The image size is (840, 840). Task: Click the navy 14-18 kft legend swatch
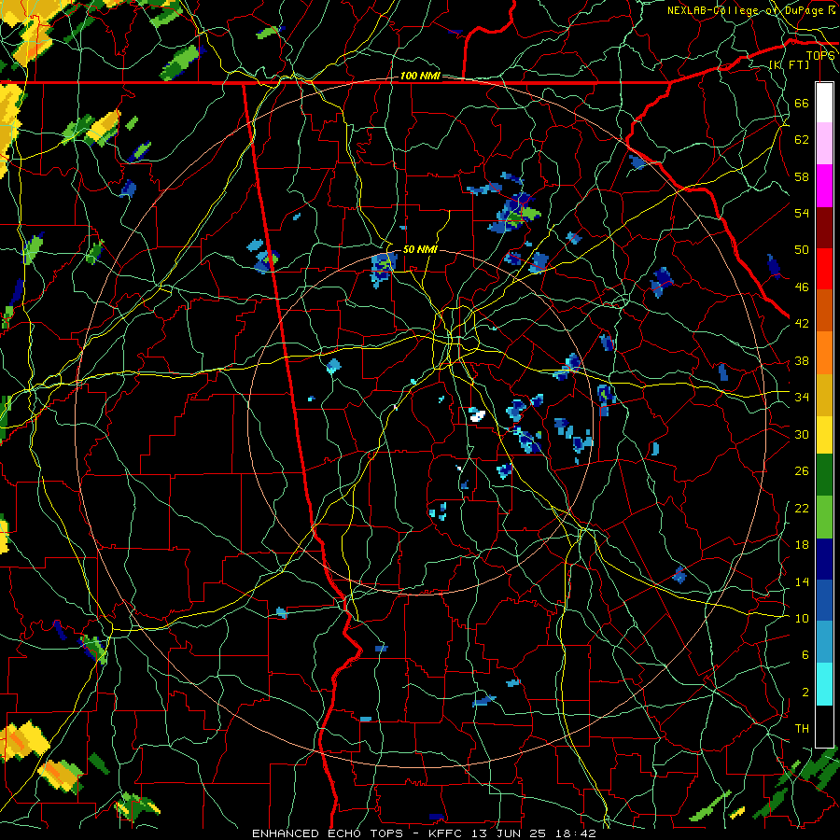tap(824, 559)
